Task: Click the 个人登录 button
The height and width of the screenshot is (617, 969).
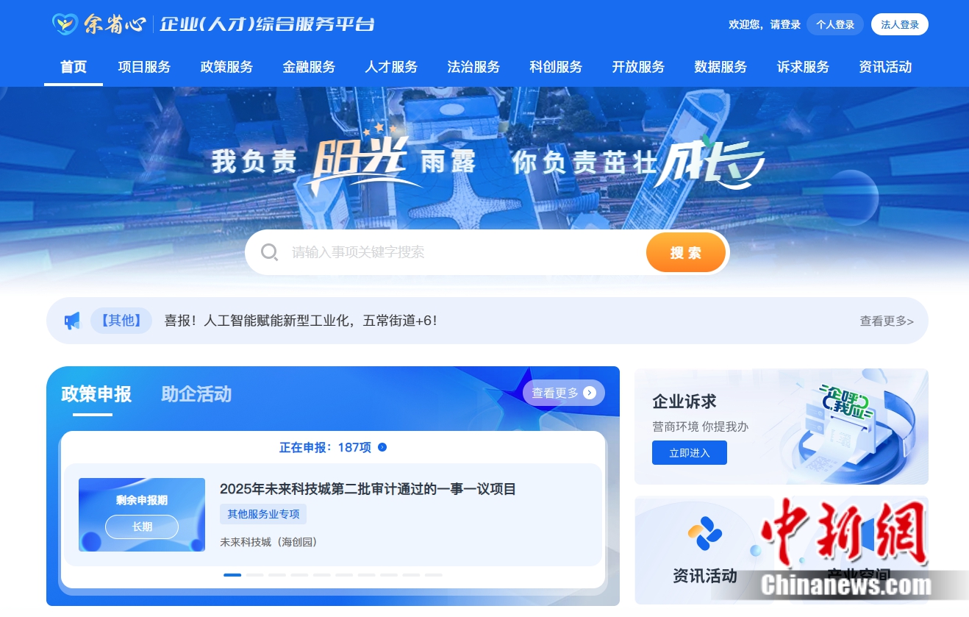Action: 835,24
